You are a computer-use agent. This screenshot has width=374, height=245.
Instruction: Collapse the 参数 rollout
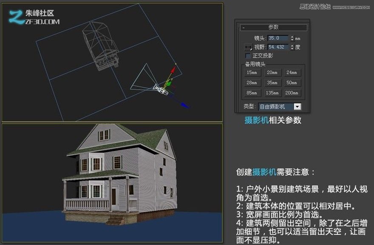coord(244,27)
